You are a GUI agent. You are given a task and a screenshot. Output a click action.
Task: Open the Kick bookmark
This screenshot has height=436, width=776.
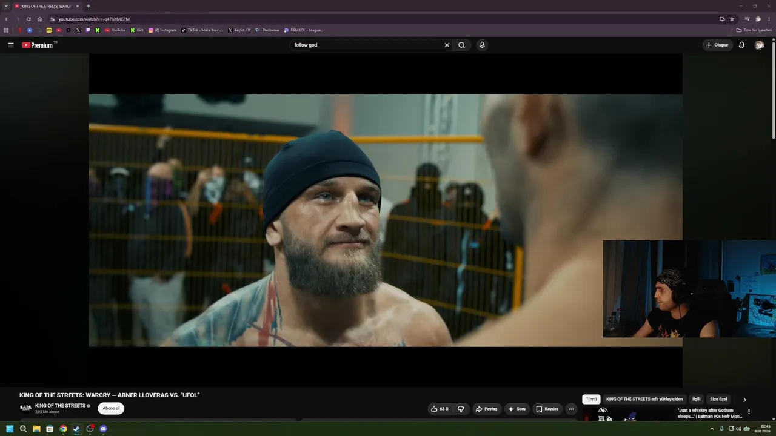137,30
